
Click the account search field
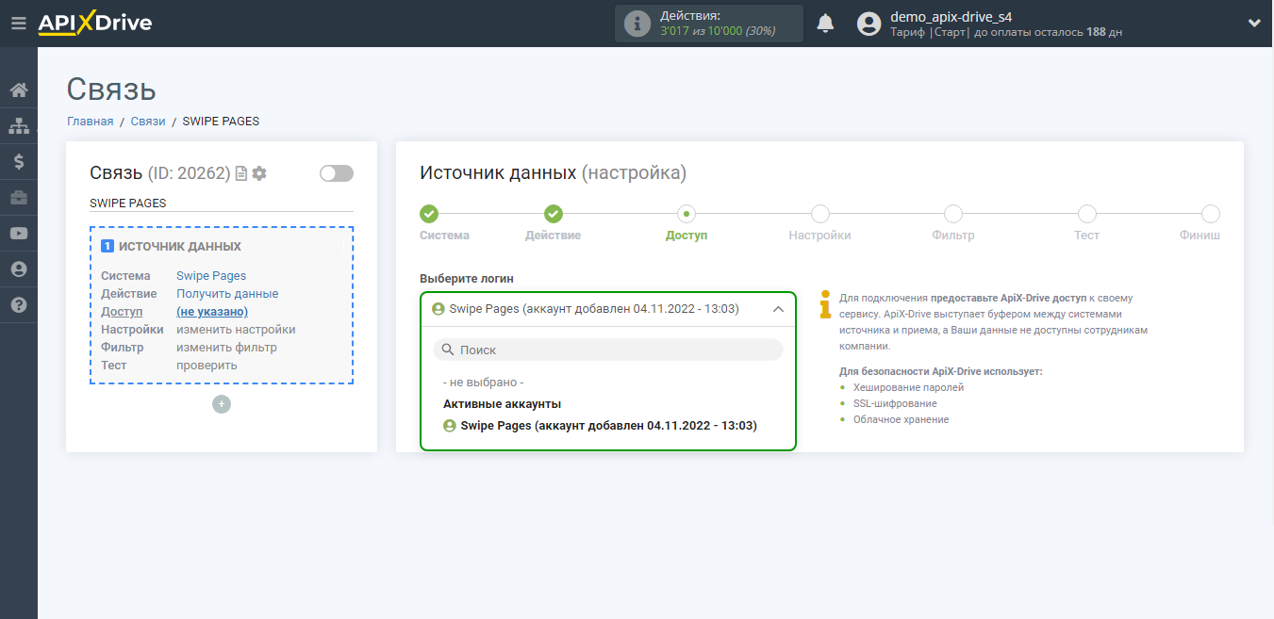click(608, 350)
